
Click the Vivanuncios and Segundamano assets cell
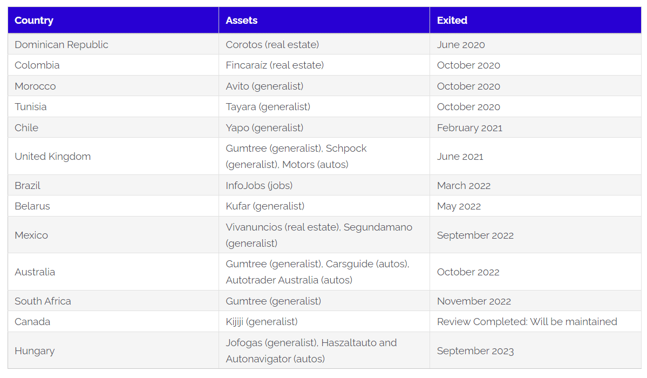324,235
